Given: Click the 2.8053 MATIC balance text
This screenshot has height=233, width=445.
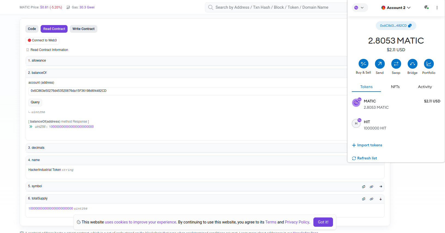Looking at the screenshot, I should 396,41.
